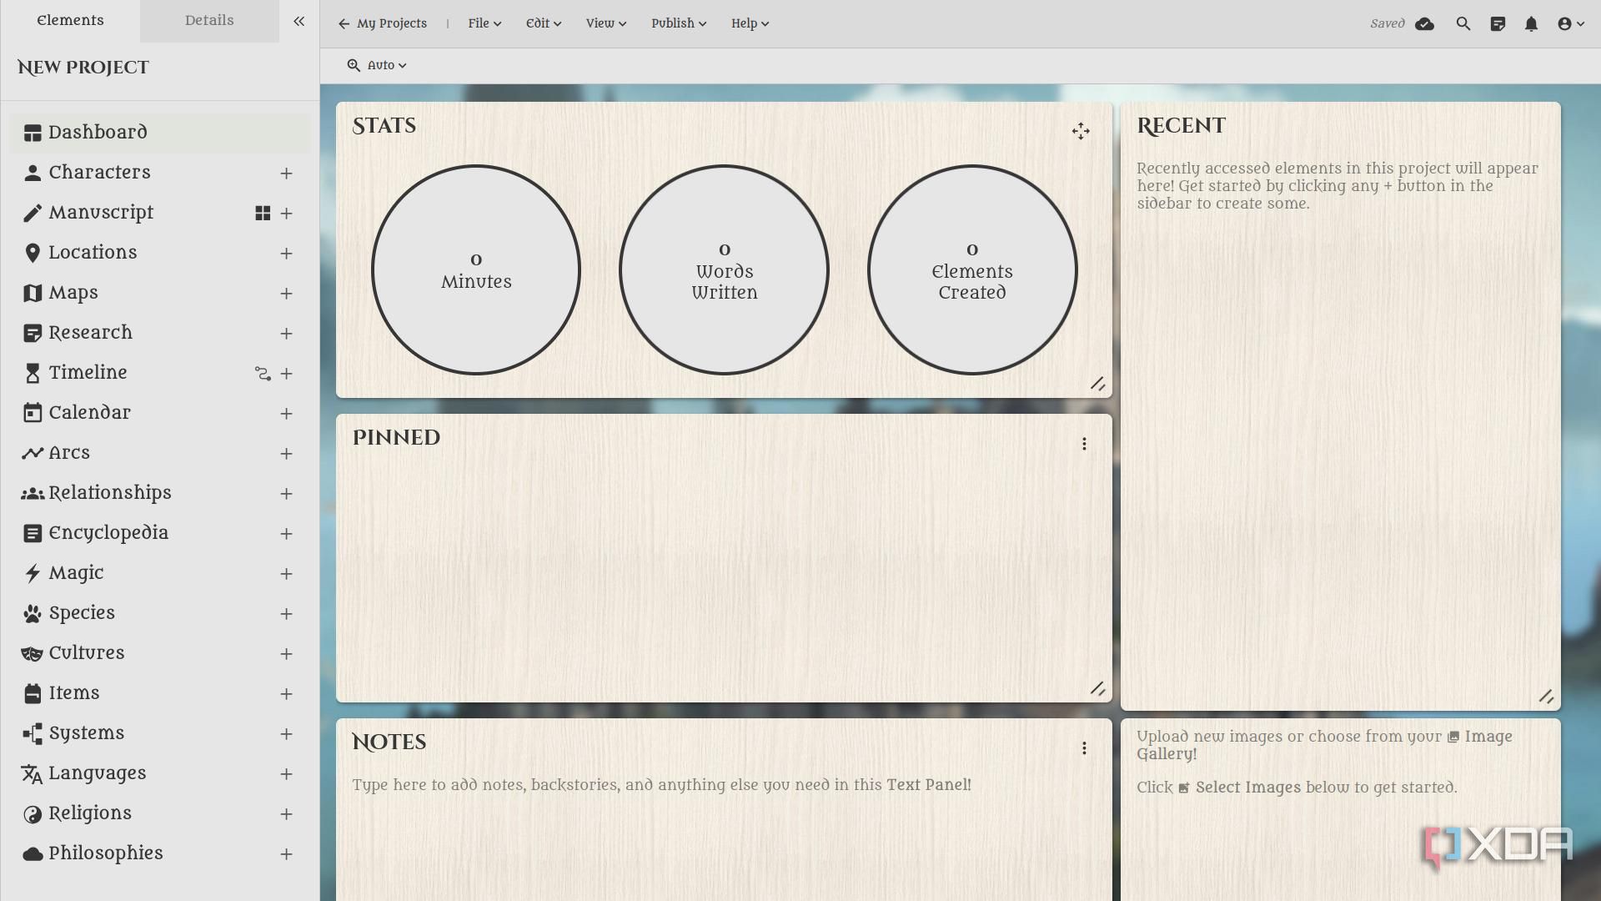Click the Notes text panel input
The height and width of the screenshot is (901, 1601).
pyautogui.click(x=661, y=785)
